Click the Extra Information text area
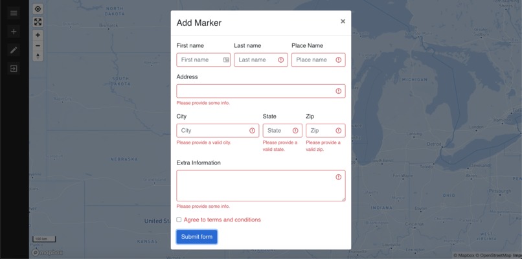The width and height of the screenshot is (522, 259). (x=261, y=186)
